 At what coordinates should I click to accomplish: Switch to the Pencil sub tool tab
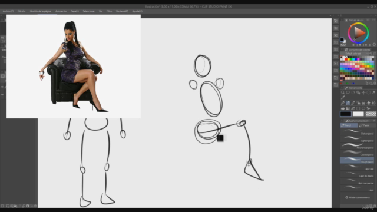(349, 125)
